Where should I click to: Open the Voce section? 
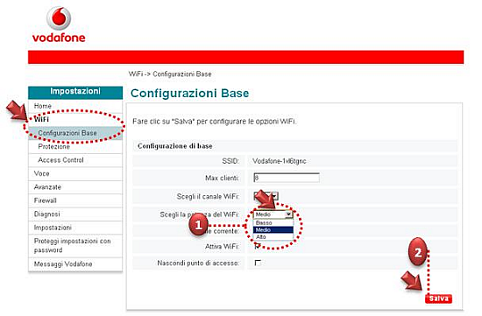pyautogui.click(x=75, y=173)
